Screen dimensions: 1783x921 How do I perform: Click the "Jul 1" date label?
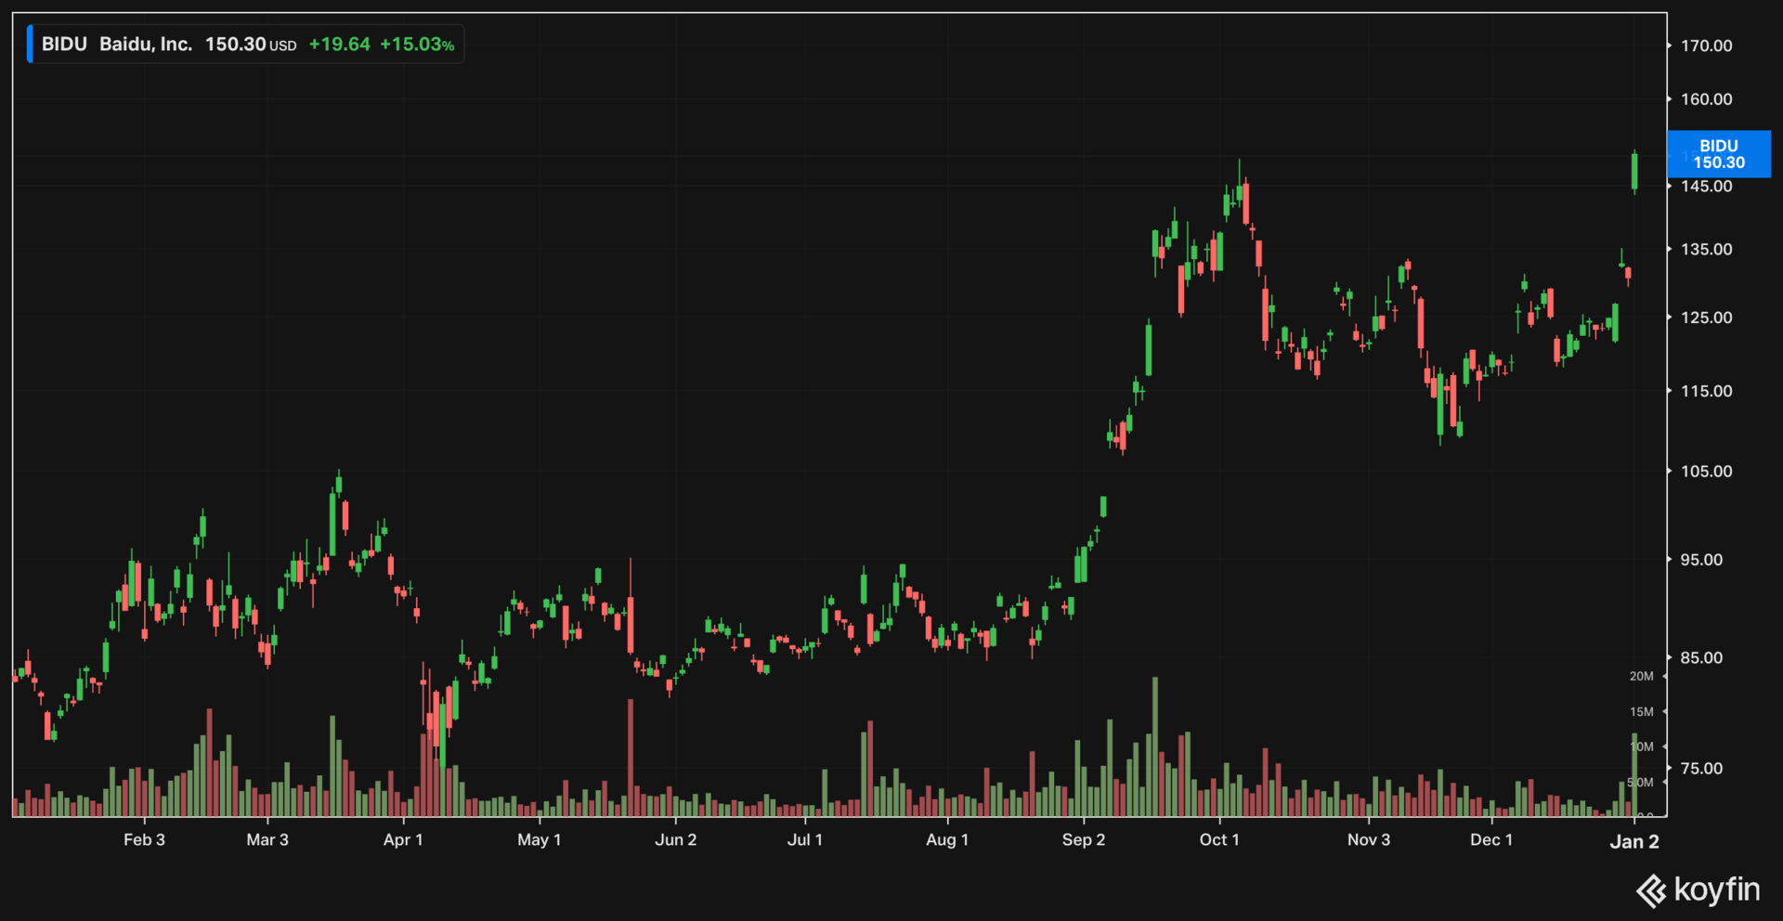805,840
